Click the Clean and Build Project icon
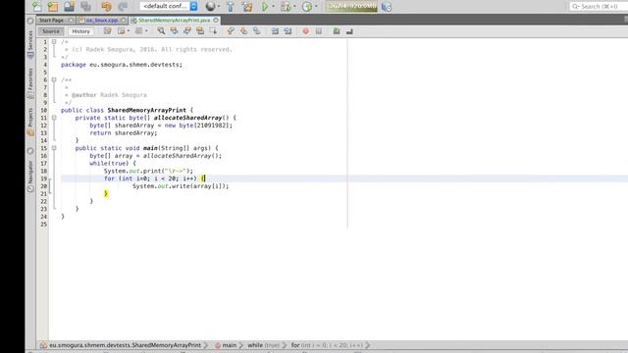The image size is (628, 353). [247, 7]
